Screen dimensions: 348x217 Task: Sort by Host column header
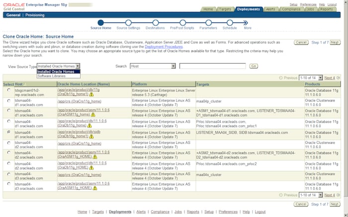click(19, 84)
